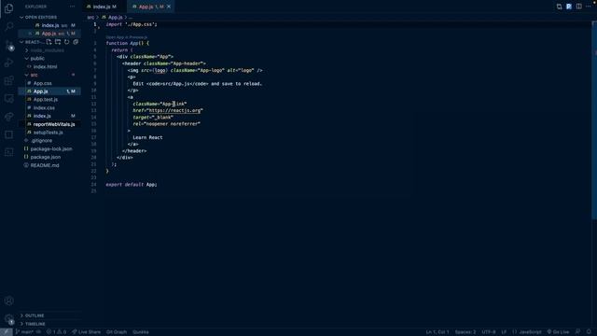Screen dimensions: 597x336
Task: Open the Search view in activity bar
Action: (8, 26)
